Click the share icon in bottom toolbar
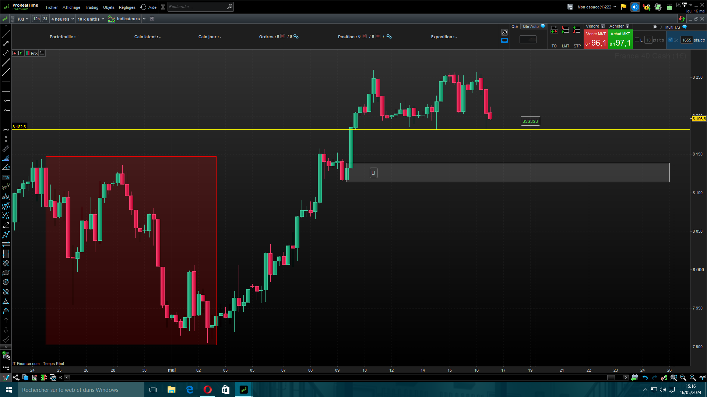Viewport: 707px width, 397px height. [x=16, y=378]
